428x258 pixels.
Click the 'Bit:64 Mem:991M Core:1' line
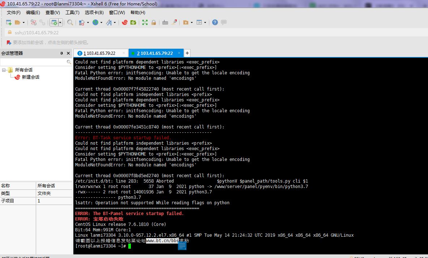click(103, 229)
